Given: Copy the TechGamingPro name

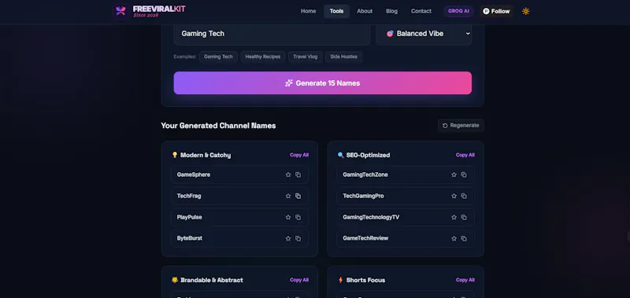Looking at the screenshot, I should pos(464,196).
